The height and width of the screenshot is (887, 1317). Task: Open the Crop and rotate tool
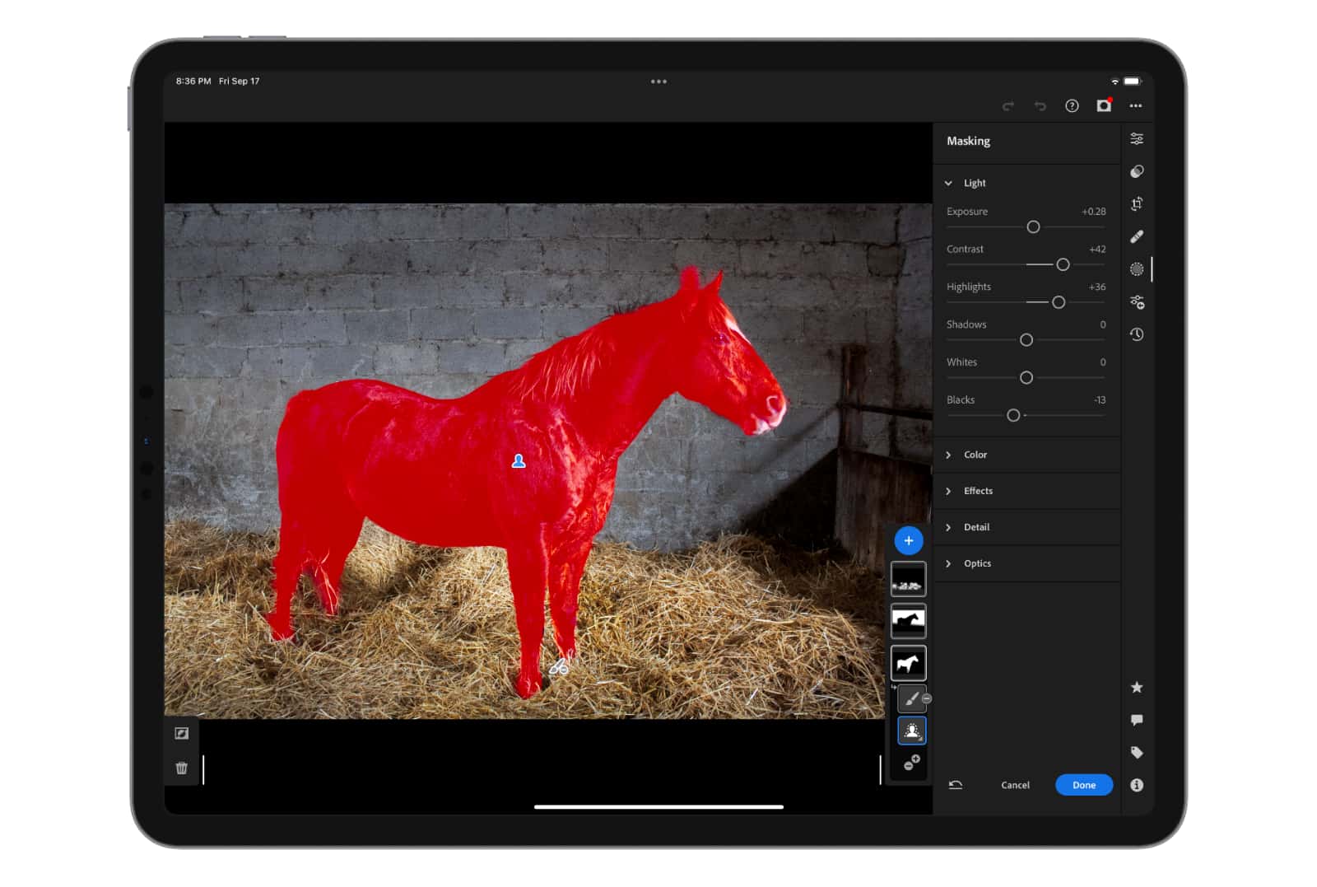[x=1137, y=204]
